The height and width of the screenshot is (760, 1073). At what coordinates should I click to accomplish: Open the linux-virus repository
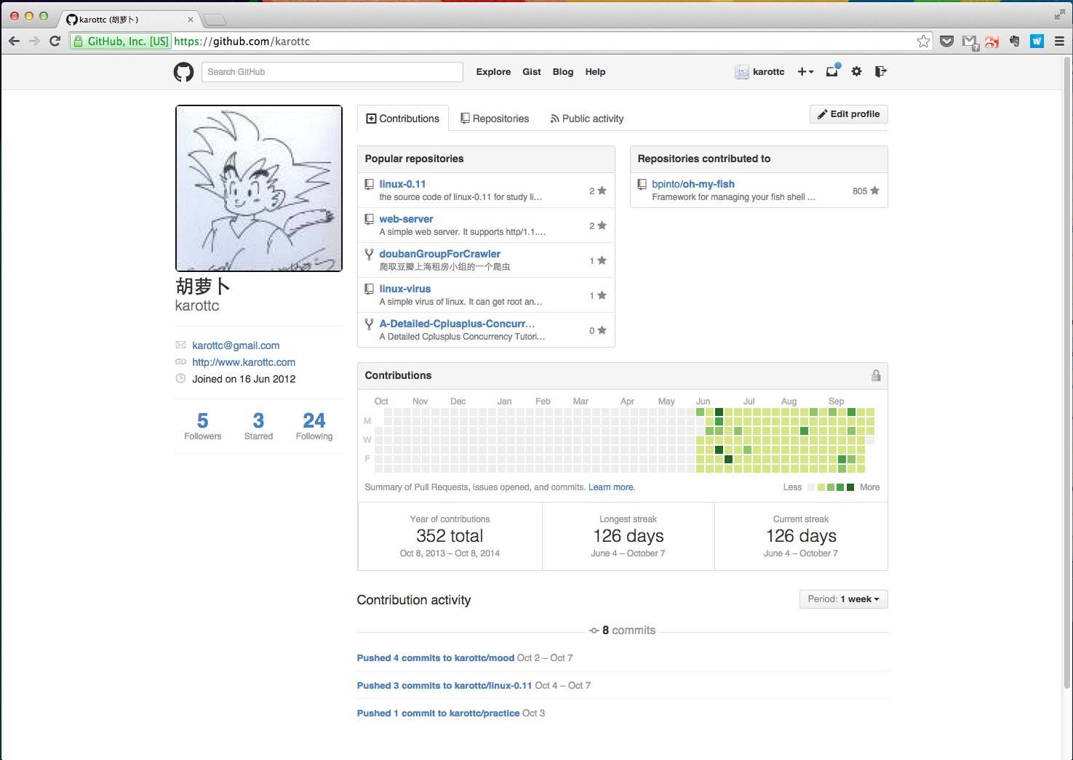point(405,289)
